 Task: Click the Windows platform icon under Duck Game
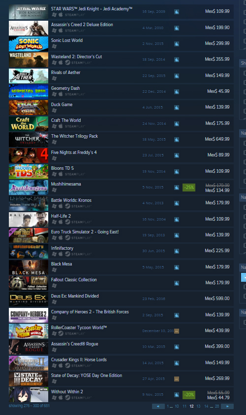[54, 110]
